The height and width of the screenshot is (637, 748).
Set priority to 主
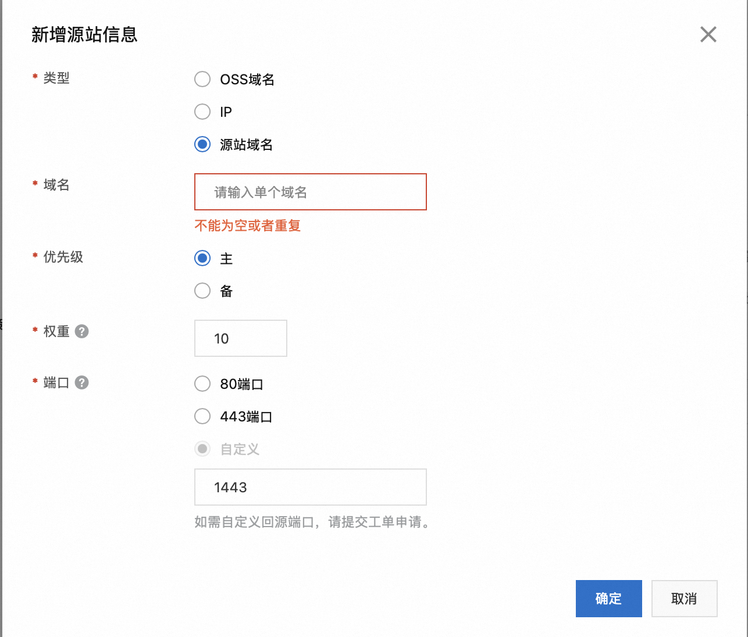pyautogui.click(x=202, y=258)
